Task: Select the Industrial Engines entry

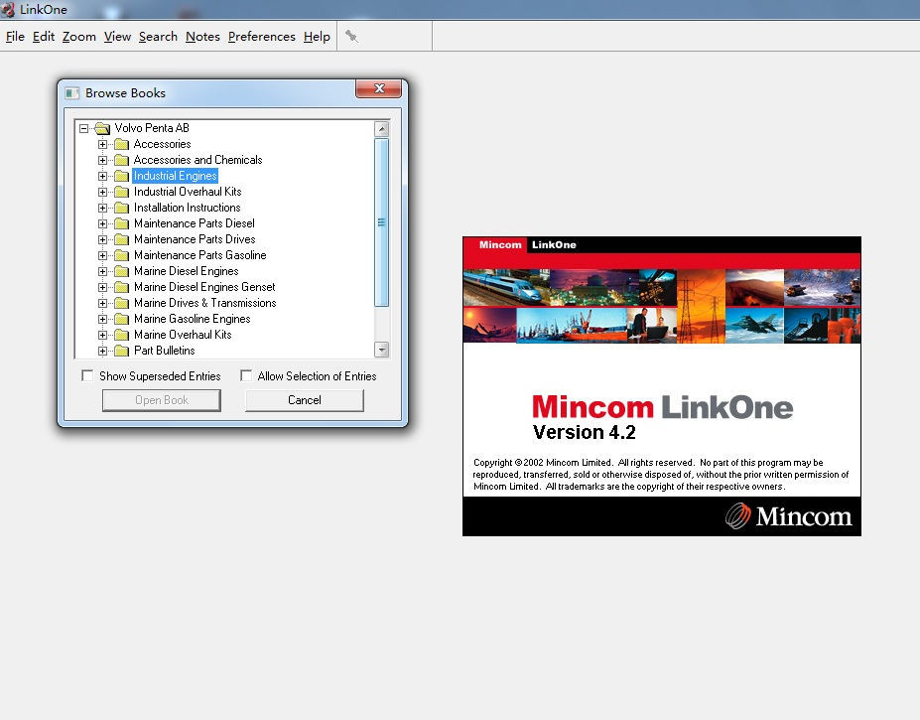Action: click(176, 176)
